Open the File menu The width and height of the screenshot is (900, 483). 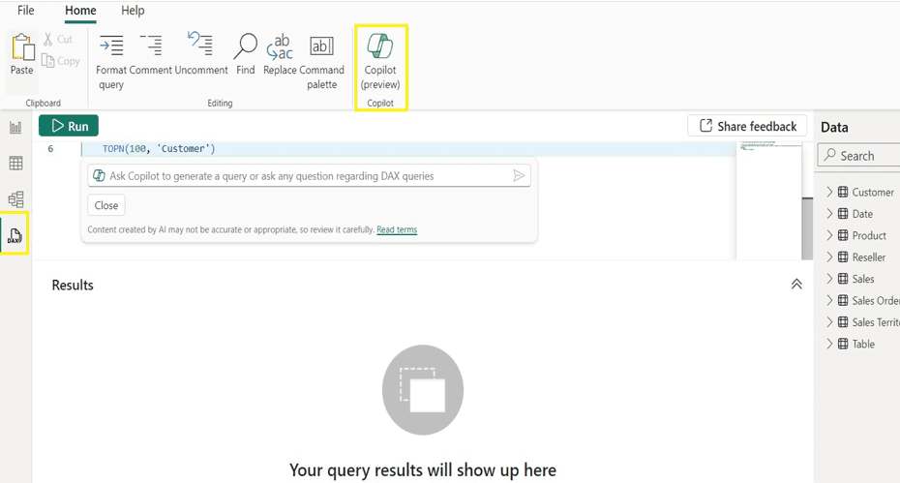pyautogui.click(x=26, y=11)
